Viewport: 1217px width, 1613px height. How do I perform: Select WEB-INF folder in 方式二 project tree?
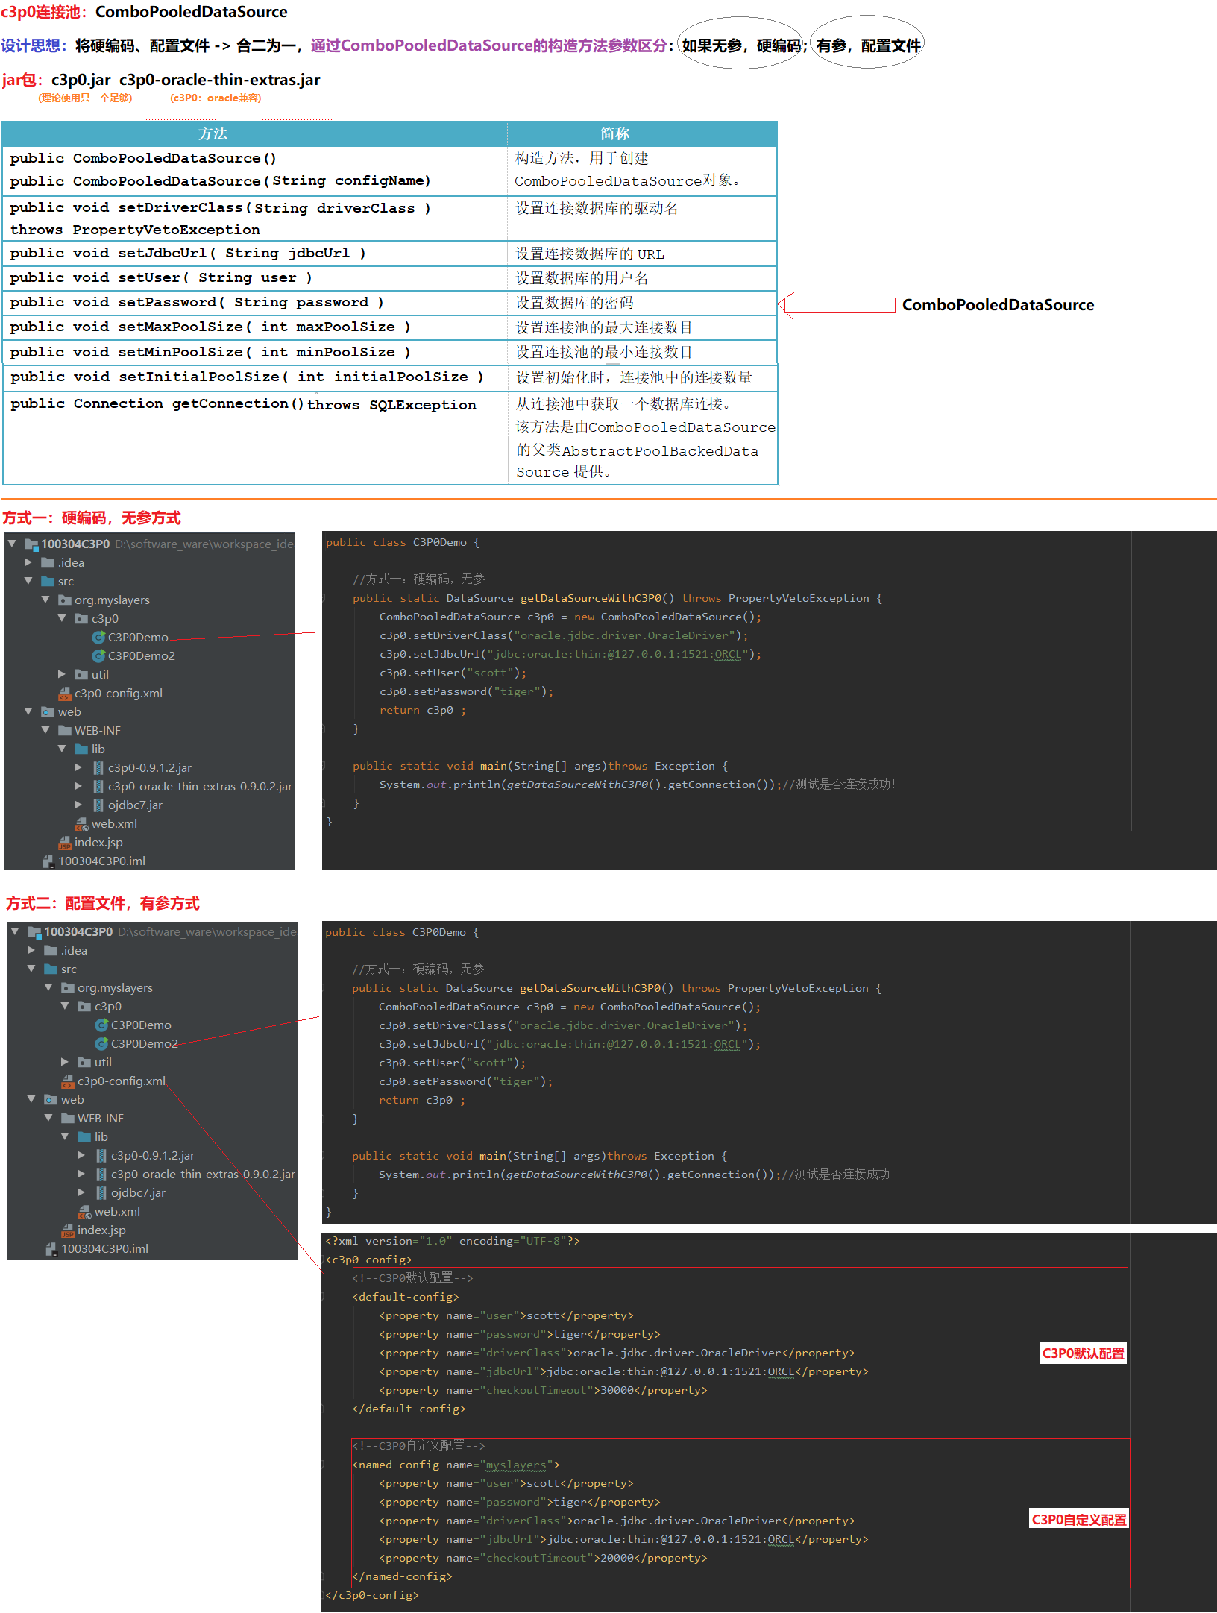[100, 1118]
